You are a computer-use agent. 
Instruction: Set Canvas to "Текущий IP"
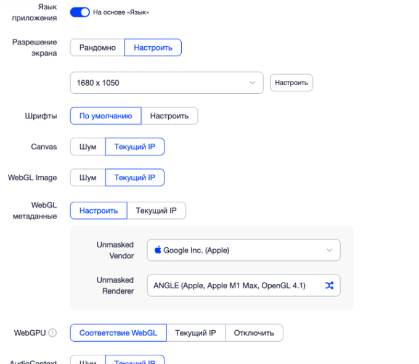click(x=135, y=147)
